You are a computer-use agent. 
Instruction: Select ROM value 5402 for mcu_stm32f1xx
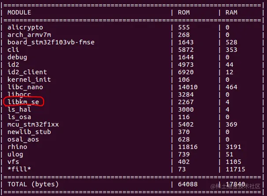click(186, 124)
